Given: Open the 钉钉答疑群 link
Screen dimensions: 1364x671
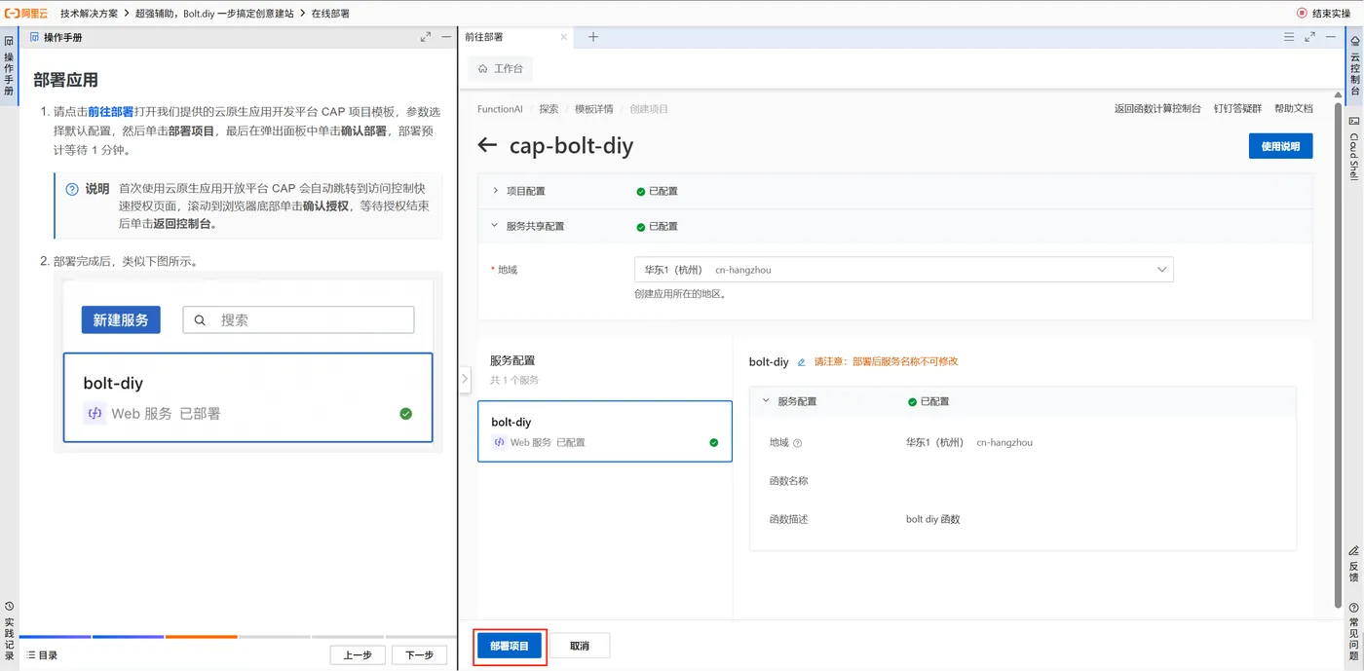Looking at the screenshot, I should pyautogui.click(x=1237, y=109).
